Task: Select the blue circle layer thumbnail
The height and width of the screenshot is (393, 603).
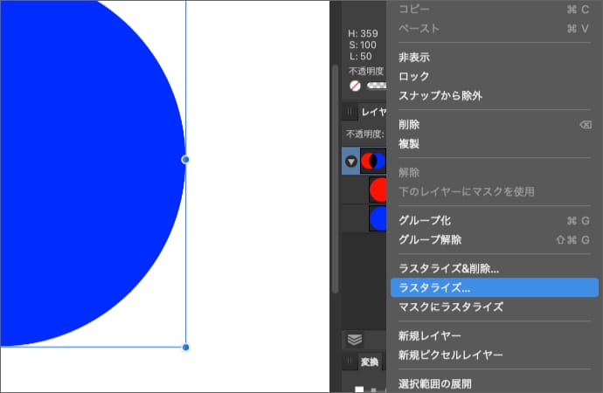Action: pyautogui.click(x=378, y=218)
